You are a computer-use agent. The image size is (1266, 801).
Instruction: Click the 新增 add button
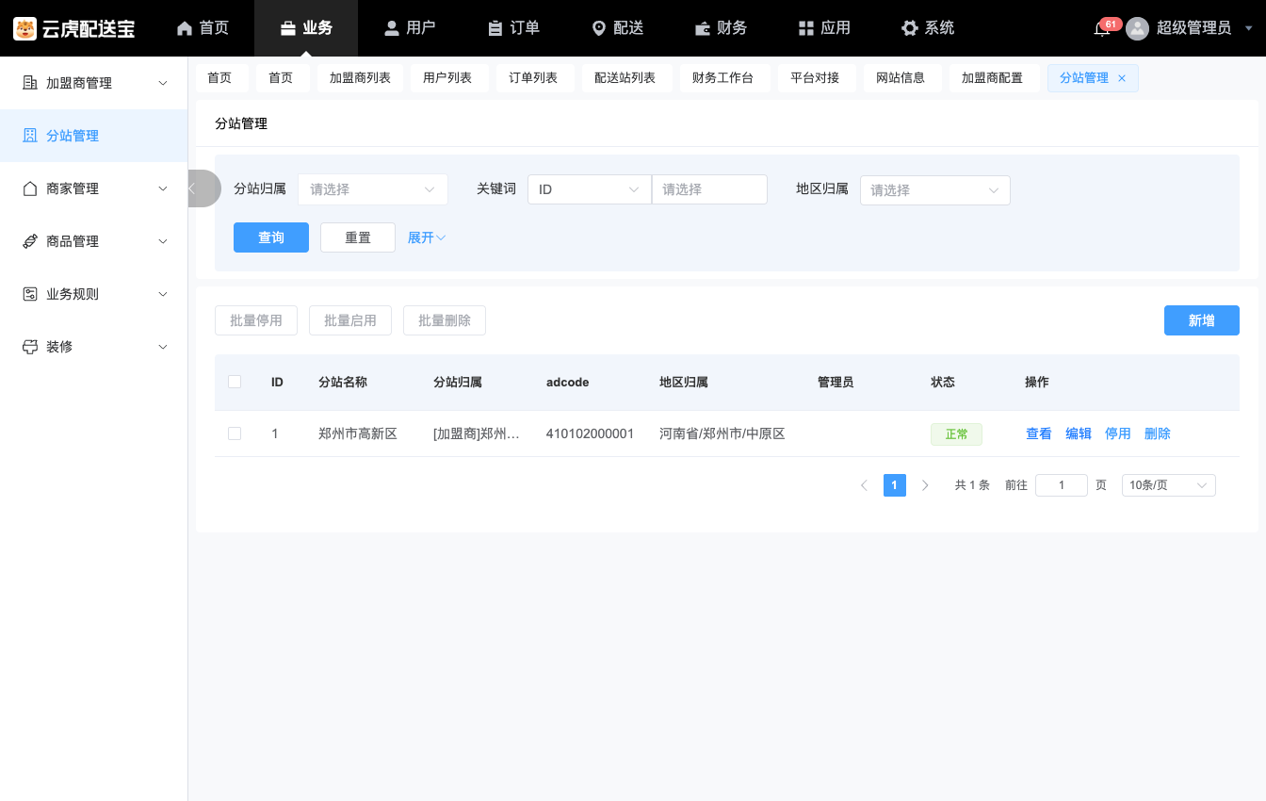click(x=1202, y=320)
